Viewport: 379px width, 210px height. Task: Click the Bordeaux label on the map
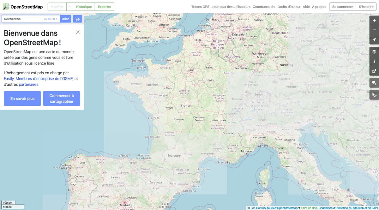[151, 137]
